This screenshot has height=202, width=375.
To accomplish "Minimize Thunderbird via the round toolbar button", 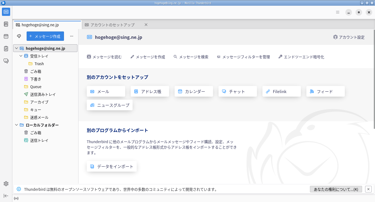I will point(349,12).
